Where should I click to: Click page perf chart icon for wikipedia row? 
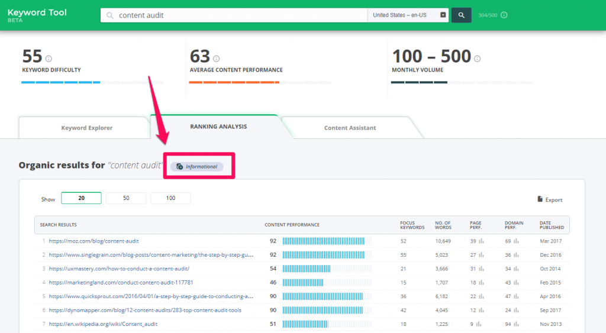coord(478,324)
